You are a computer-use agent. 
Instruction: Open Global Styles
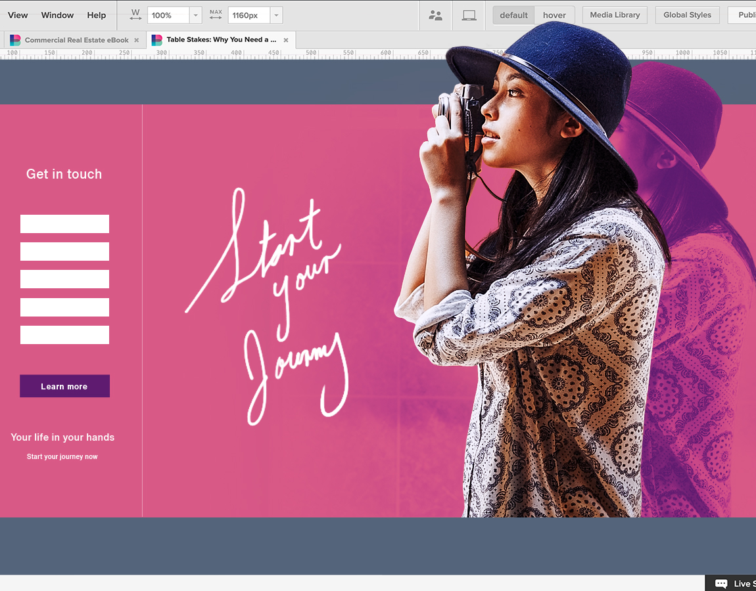(687, 15)
